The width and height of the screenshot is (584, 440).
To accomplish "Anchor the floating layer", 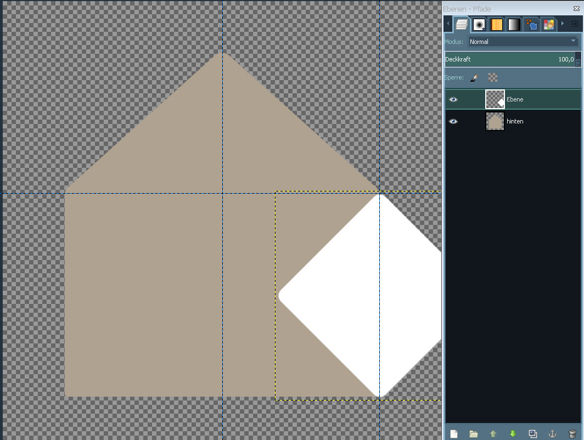I will coord(553,434).
